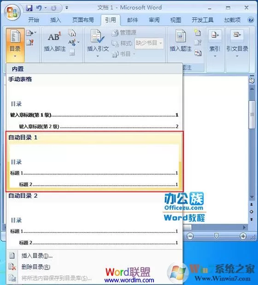258x285 pixels.
Task: Save the document from quick access toolbar
Action: pyautogui.click(x=29, y=8)
